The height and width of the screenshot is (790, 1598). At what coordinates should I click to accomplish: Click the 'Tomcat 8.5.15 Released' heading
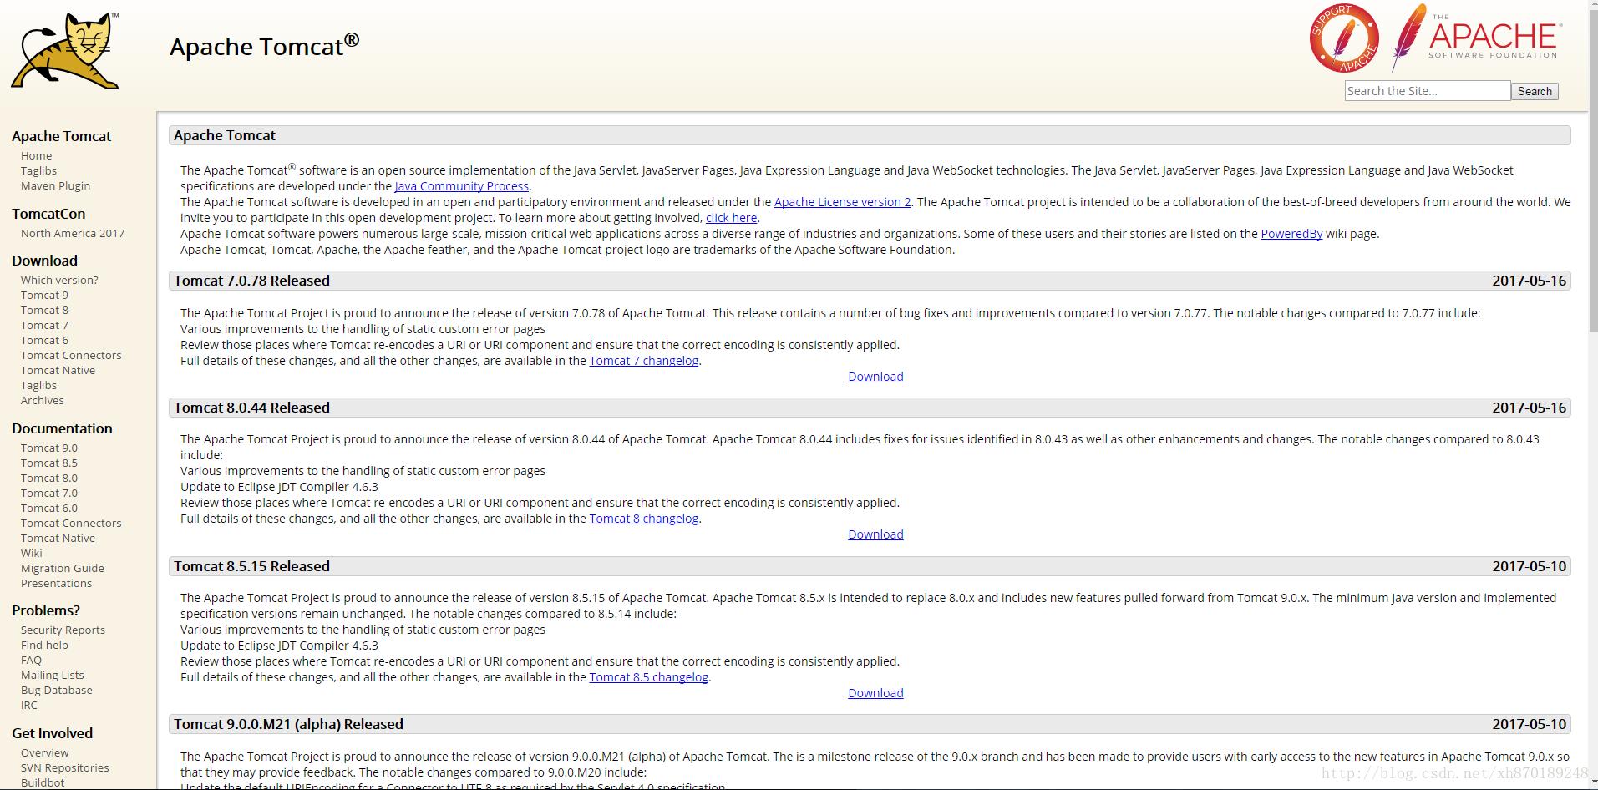click(251, 566)
